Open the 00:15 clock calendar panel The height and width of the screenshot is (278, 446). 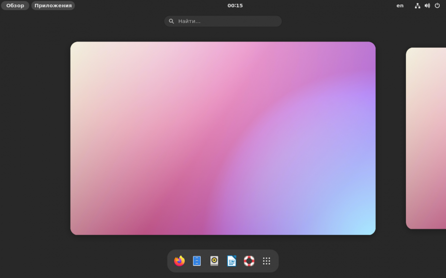235,6
